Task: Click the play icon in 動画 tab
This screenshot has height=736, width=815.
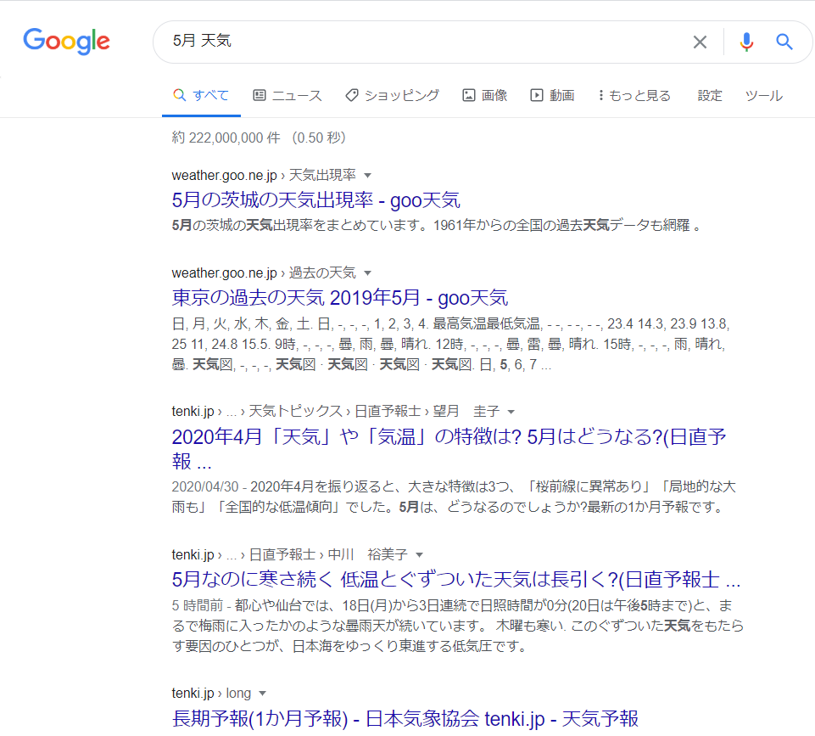Action: pos(536,95)
